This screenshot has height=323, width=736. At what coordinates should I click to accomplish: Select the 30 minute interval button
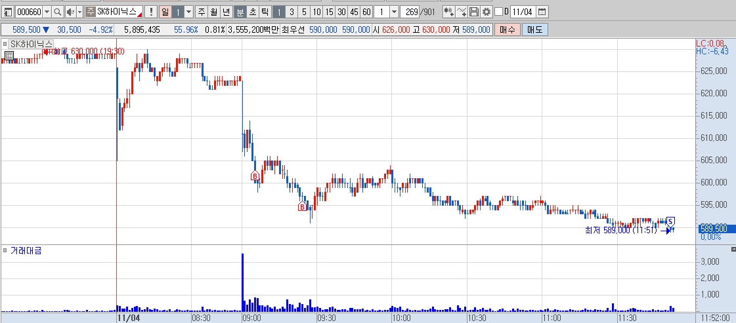coord(341,12)
